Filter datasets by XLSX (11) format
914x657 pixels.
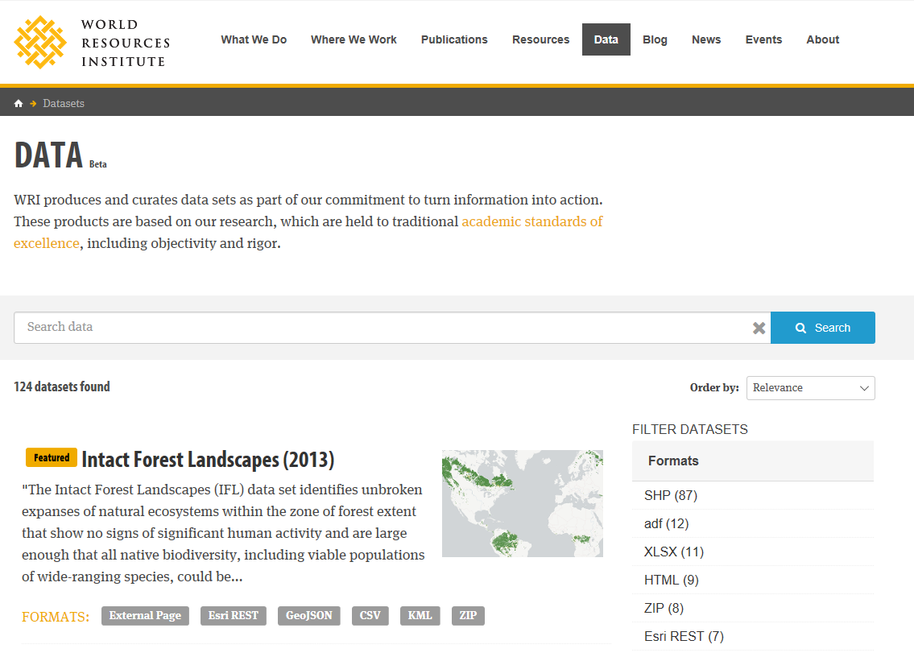(x=674, y=552)
